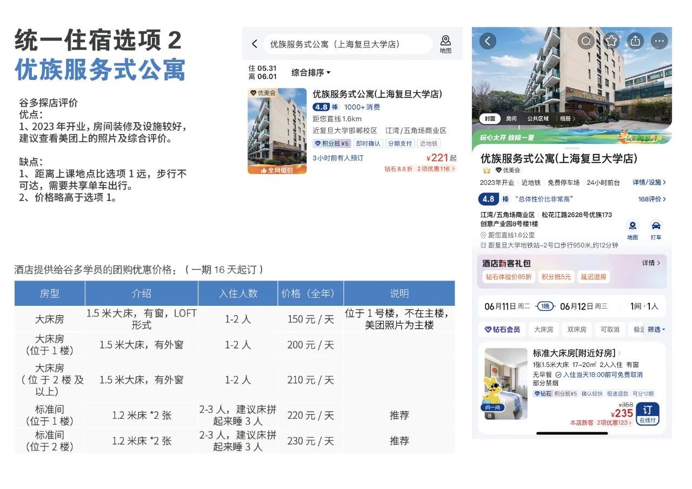Tap the 订 在线付 booking button
Viewport: 692px width, 489px height.
tap(648, 414)
